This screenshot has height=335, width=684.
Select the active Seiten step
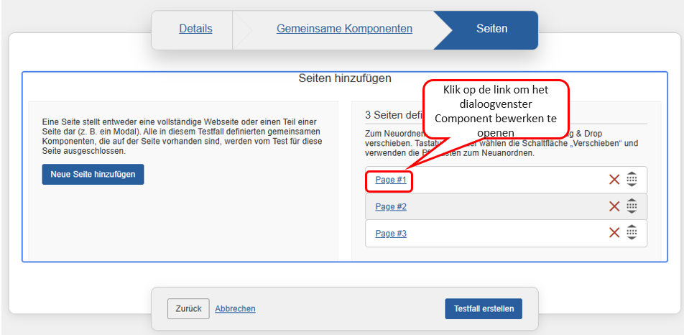pyautogui.click(x=491, y=29)
